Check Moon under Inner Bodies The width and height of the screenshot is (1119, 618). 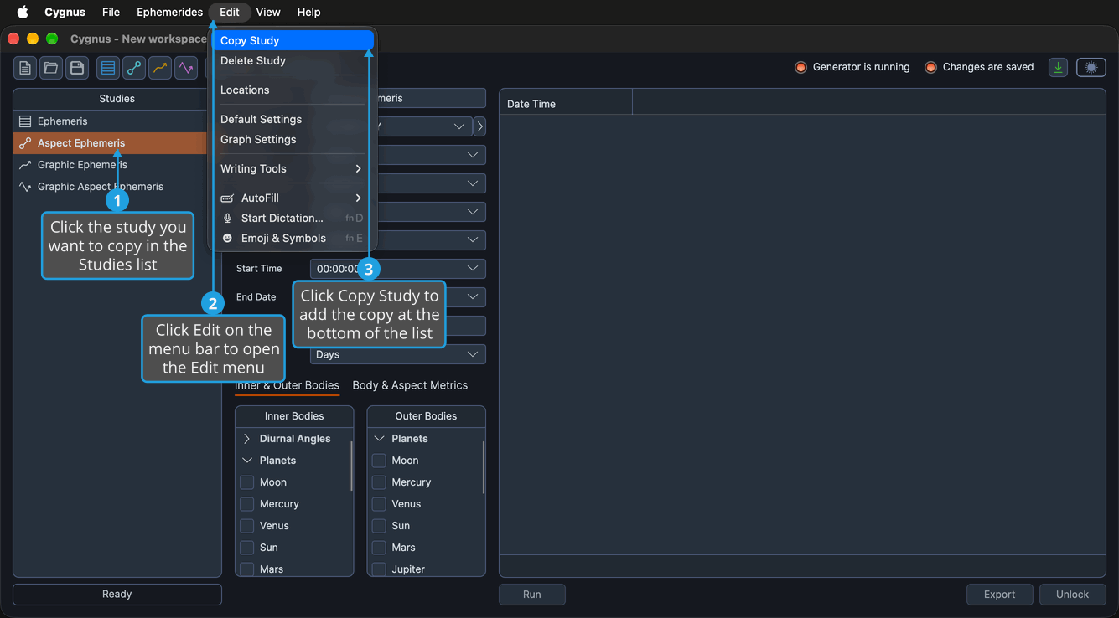[247, 482]
